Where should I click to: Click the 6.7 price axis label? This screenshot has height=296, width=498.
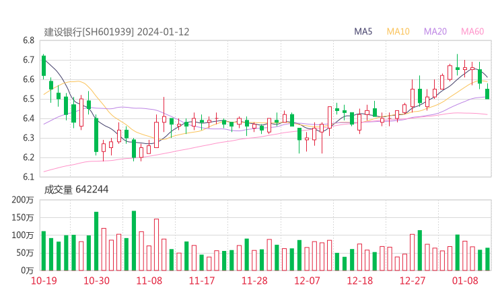coord(28,60)
